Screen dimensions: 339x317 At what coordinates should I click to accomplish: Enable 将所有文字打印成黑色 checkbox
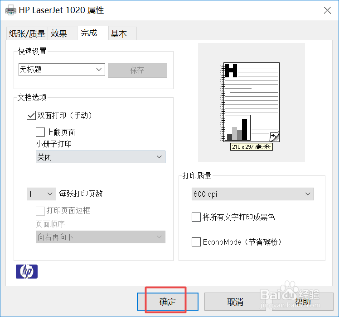point(196,217)
